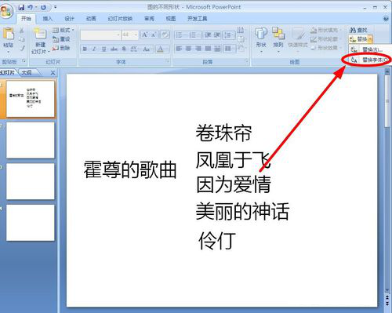Open the 形状轮廓 shape outline dropdown

tap(326, 39)
